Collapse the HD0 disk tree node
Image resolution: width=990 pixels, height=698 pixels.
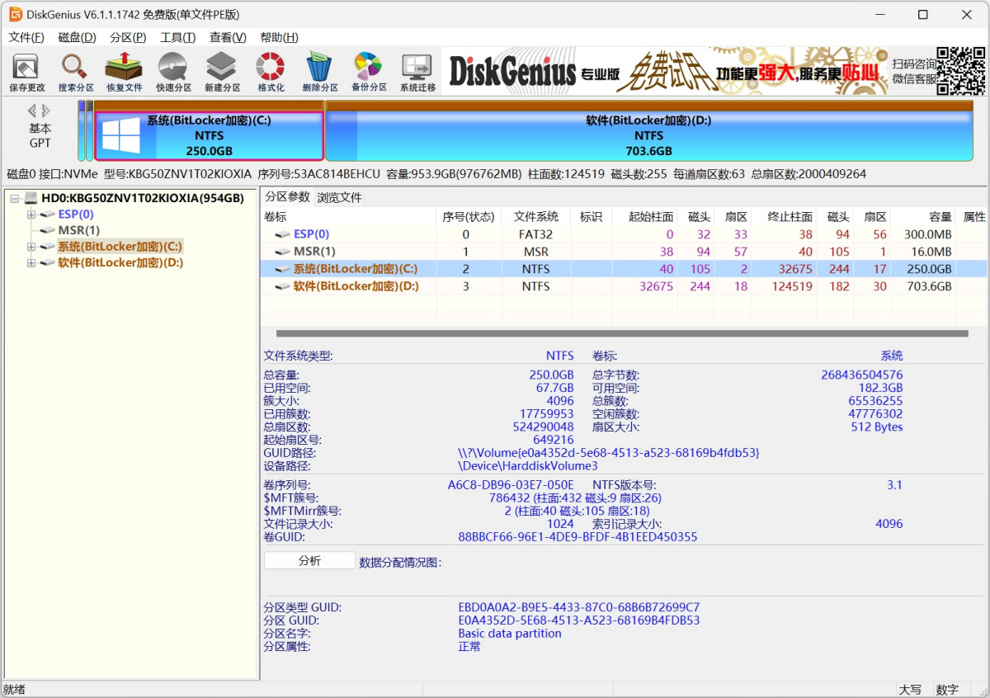pos(15,199)
